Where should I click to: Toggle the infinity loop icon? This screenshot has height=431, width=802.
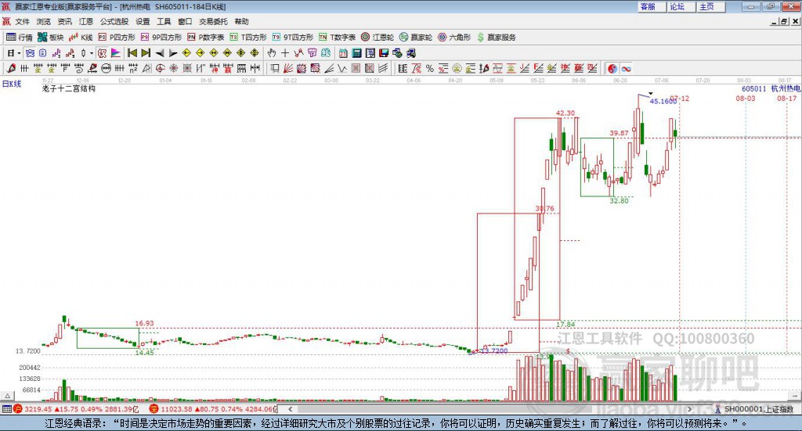(x=626, y=68)
